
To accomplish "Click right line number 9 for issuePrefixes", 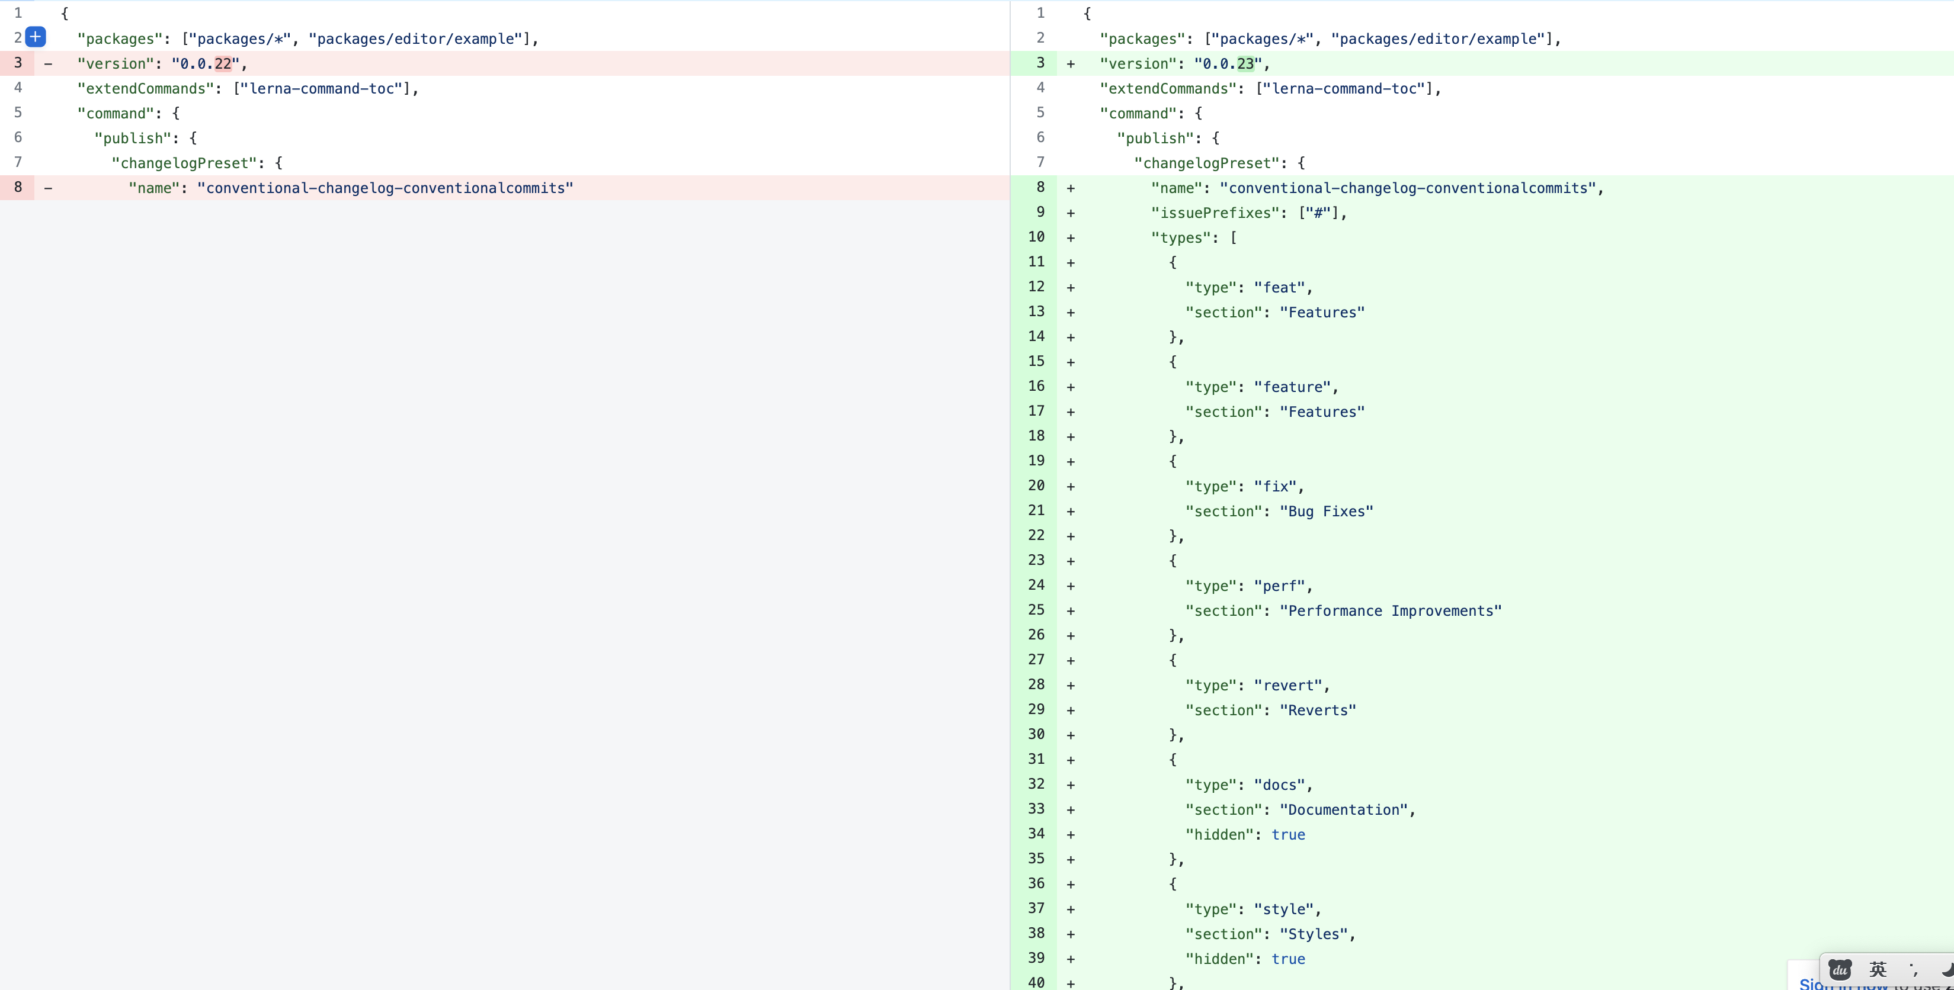I will (x=1040, y=212).
